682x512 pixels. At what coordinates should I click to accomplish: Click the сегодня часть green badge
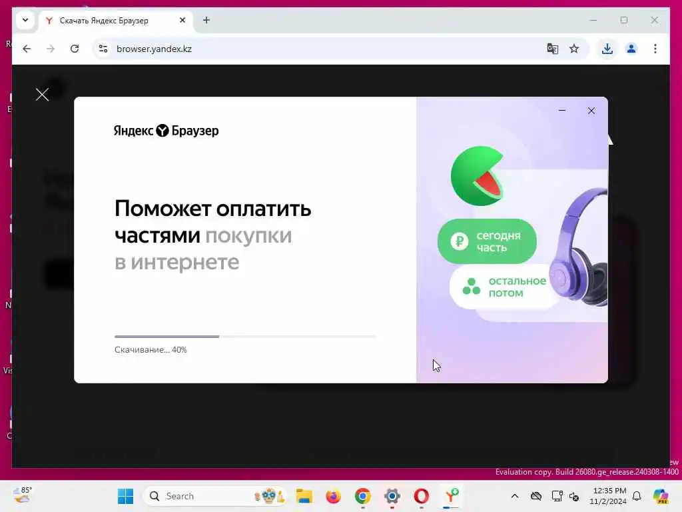click(487, 241)
